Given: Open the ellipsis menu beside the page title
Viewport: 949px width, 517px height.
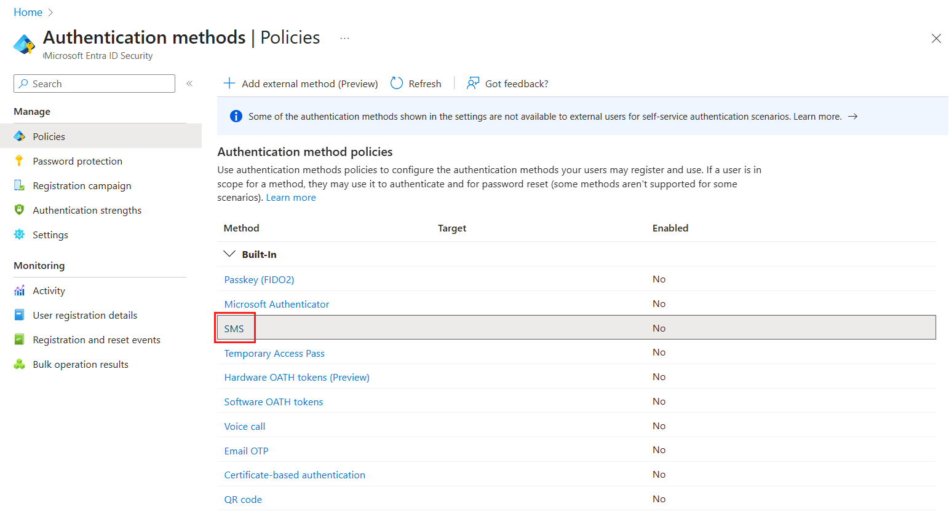Looking at the screenshot, I should [x=344, y=37].
